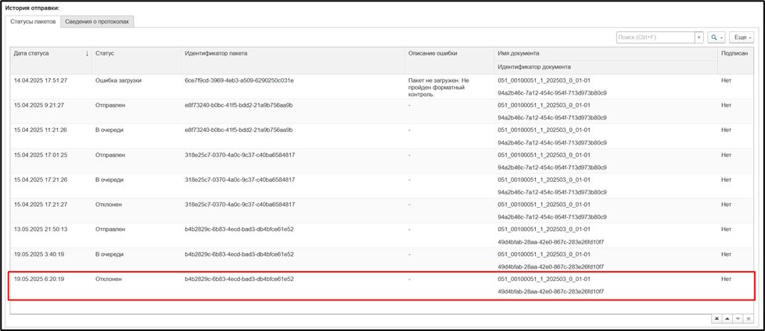Select the Отклонен row dated 19.05.2025 6:20:19
The height and width of the screenshot is (331, 765).
point(382,285)
